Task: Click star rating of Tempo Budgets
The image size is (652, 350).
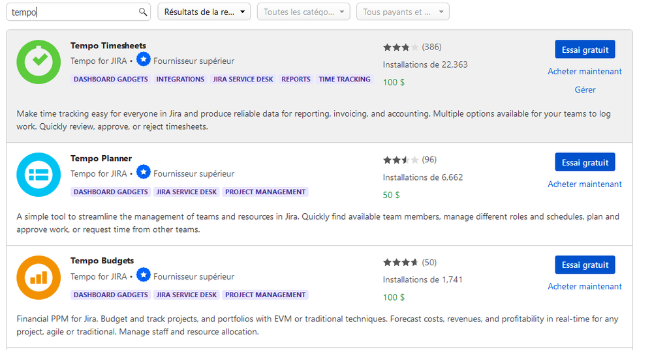Action: point(401,263)
